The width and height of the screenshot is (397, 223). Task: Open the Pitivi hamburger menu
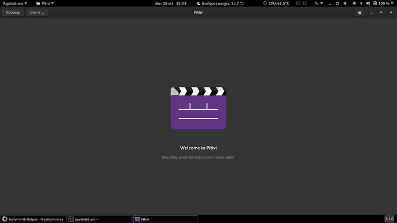pos(359,13)
